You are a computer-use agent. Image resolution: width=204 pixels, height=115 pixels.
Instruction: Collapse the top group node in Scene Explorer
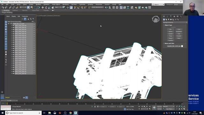coord(9,24)
